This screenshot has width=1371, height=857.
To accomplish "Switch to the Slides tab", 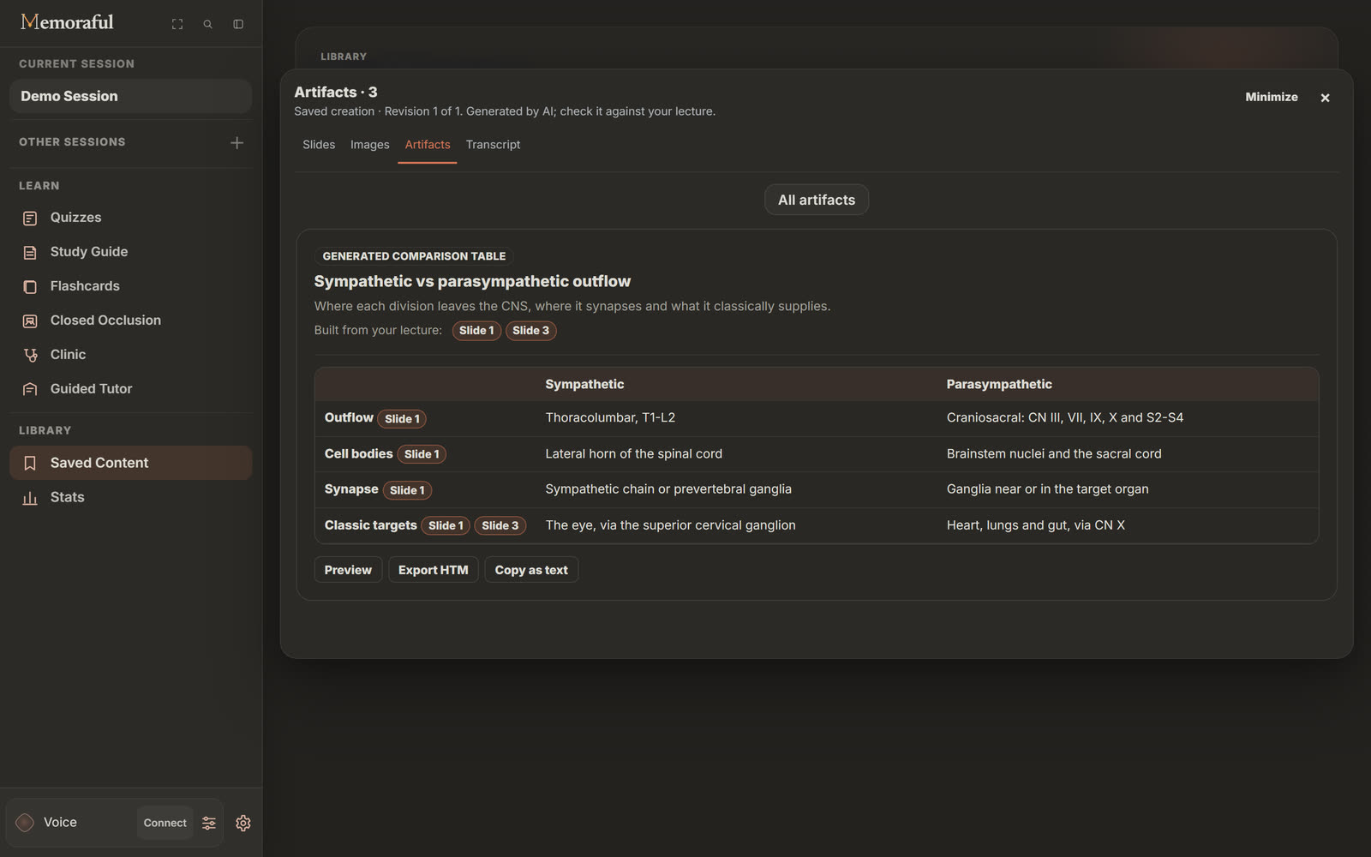I will pyautogui.click(x=319, y=145).
